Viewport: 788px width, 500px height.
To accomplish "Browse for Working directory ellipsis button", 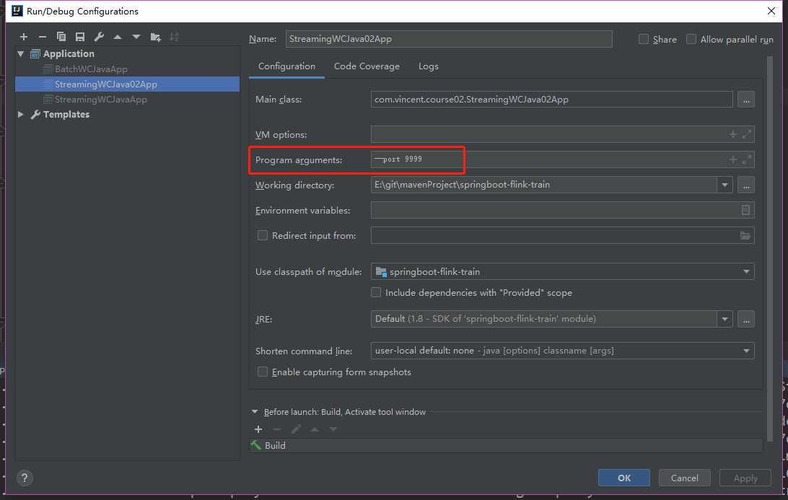I will (x=746, y=185).
